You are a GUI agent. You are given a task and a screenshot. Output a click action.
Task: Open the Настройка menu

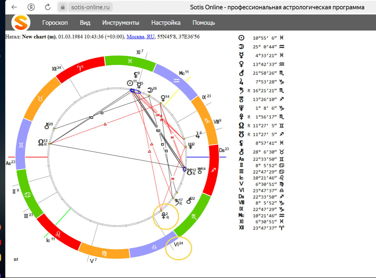(166, 23)
